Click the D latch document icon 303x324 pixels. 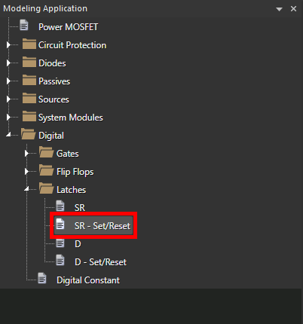[x=60, y=243]
